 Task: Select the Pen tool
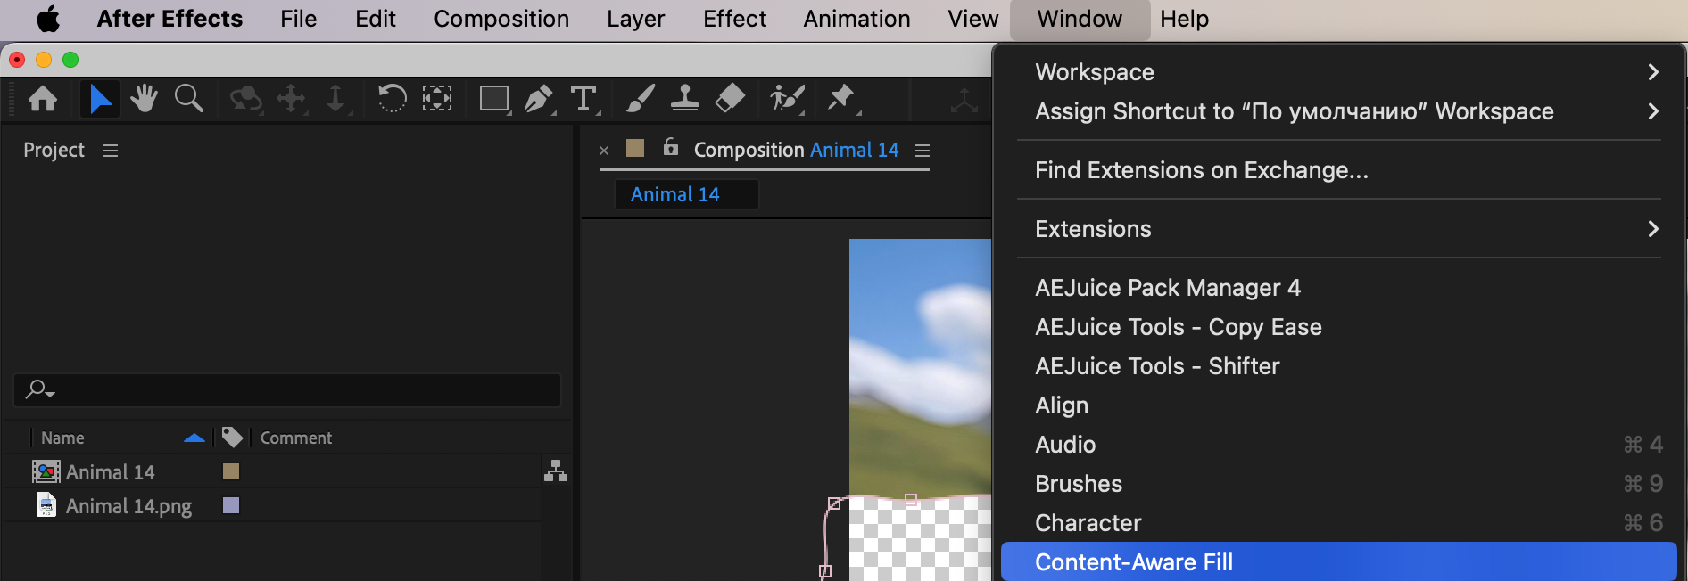[539, 99]
